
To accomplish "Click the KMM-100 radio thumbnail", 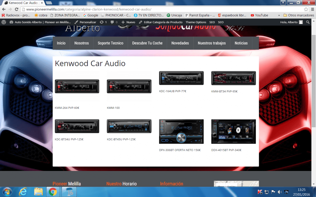I will click(x=129, y=86).
